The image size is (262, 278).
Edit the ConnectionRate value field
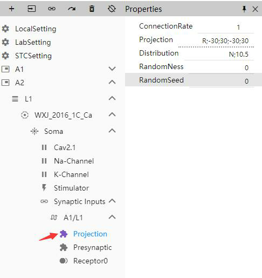(x=226, y=28)
